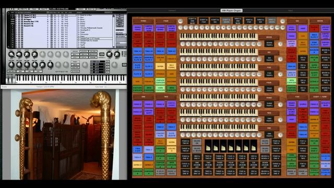Image resolution: width=334 pixels, height=188 pixels.
Task: Toggle the THREE TREM'S tremulant button
Action: (x=269, y=104)
